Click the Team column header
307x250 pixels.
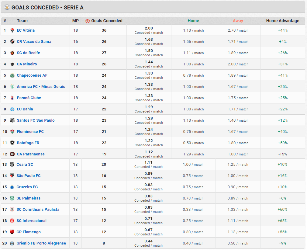(22, 21)
